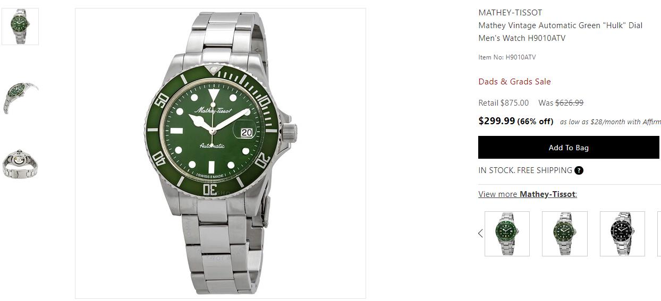The width and height of the screenshot is (661, 301).
Task: Open the Affirm monthly payment offer
Action: pos(611,122)
